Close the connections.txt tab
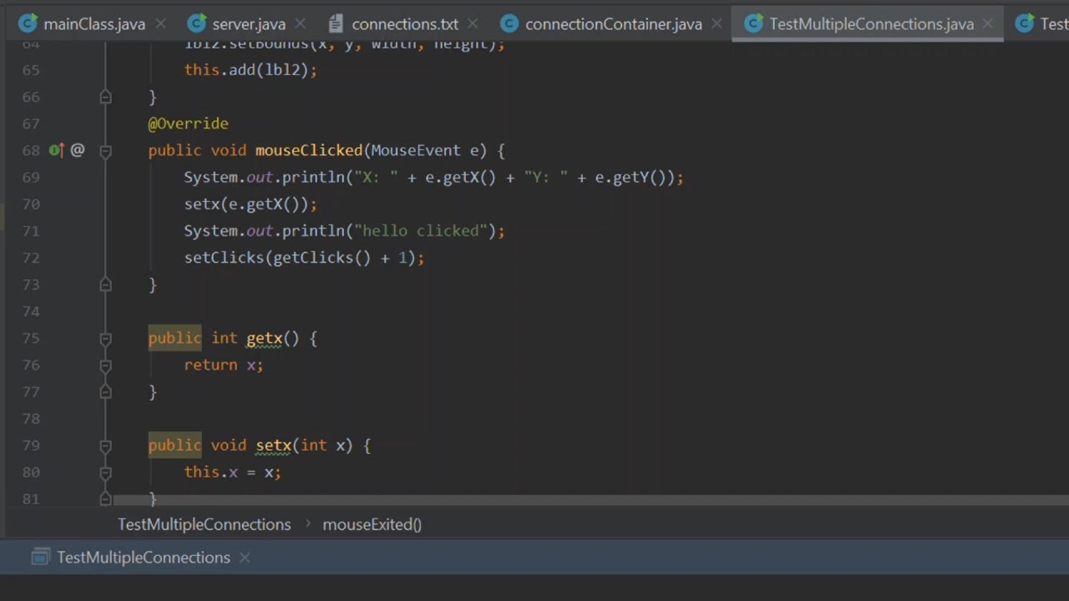1069x601 pixels. 474,24
